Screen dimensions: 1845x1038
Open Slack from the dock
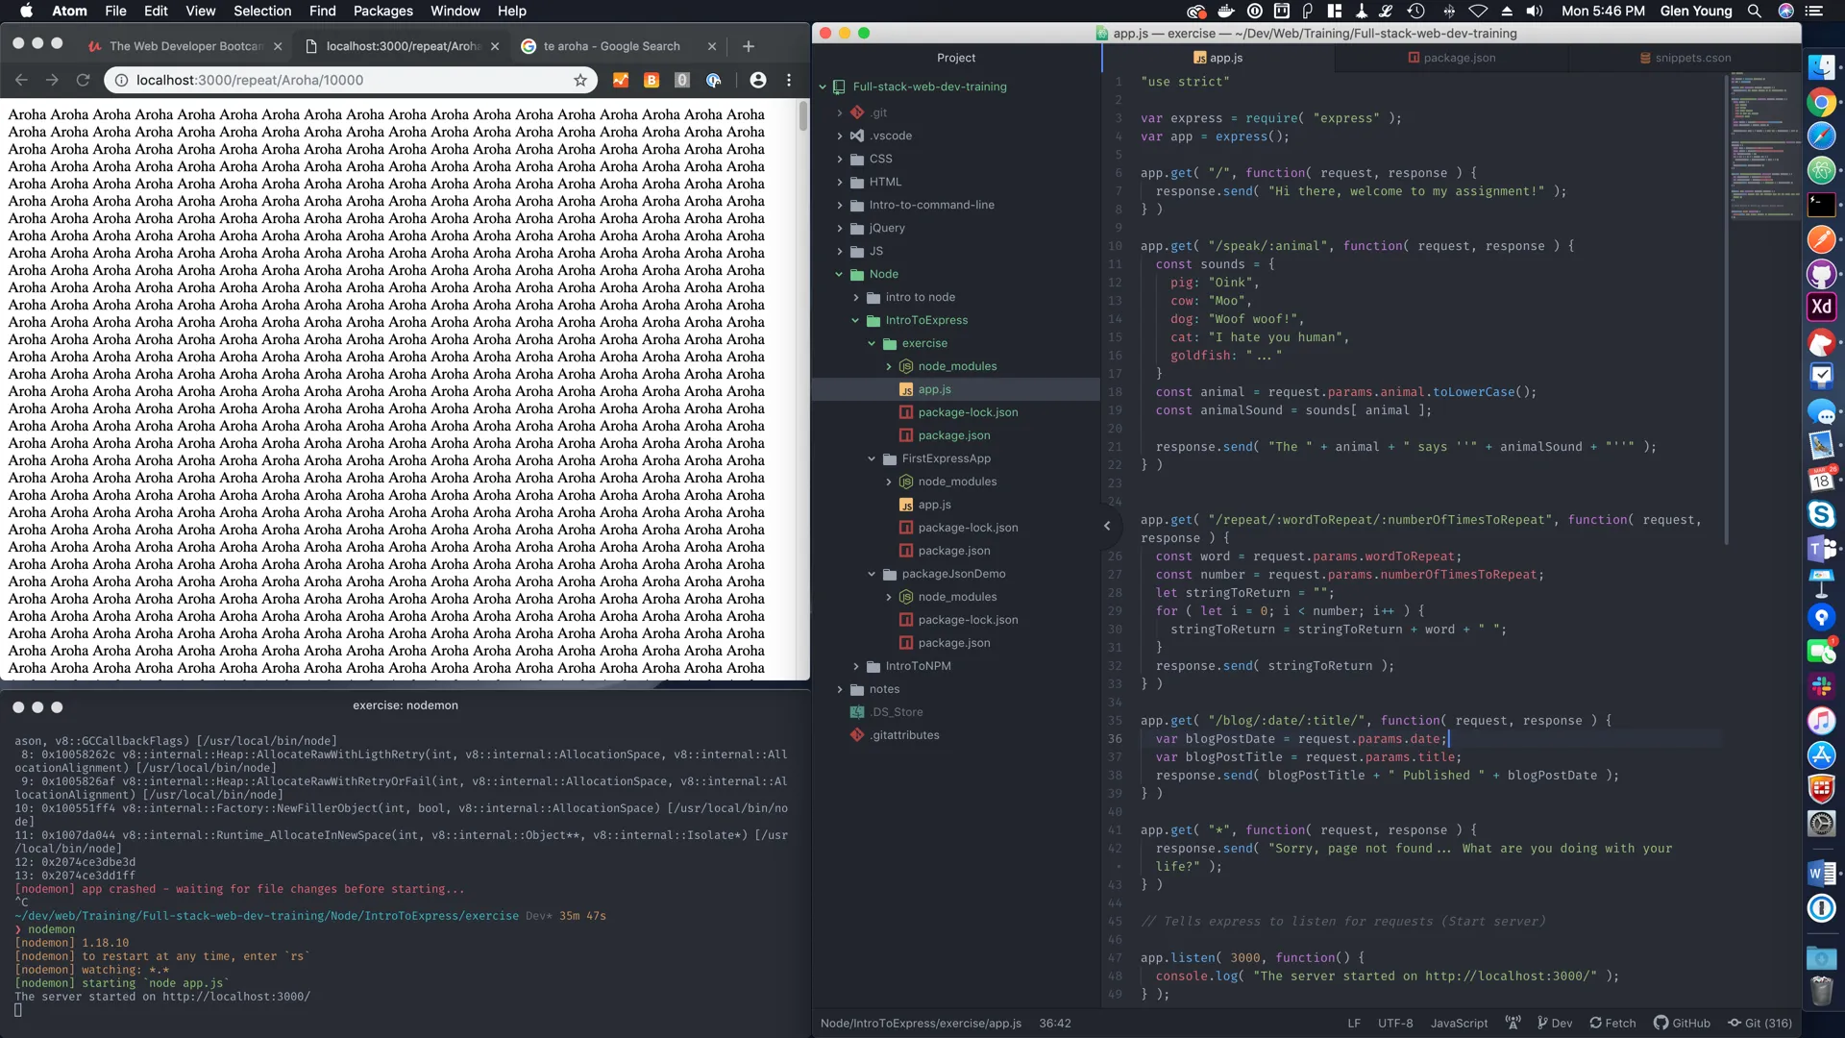pyautogui.click(x=1822, y=685)
